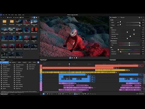Click the Tint slider handle
Image resolution: width=145 pixels, height=109 pixels.
point(129,45)
